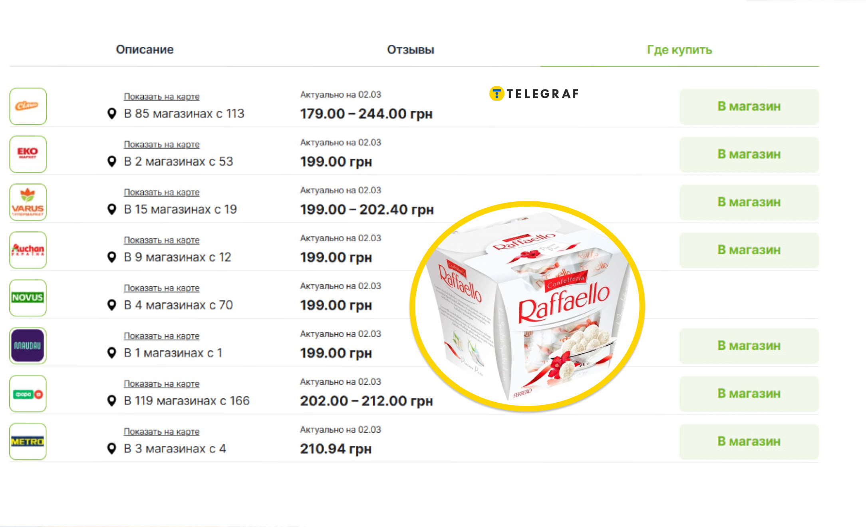Viewport: 866px width, 527px height.
Task: Show Fora stores on the map
Action: [x=161, y=384]
